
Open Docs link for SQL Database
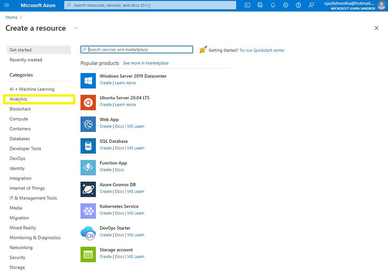(119, 148)
